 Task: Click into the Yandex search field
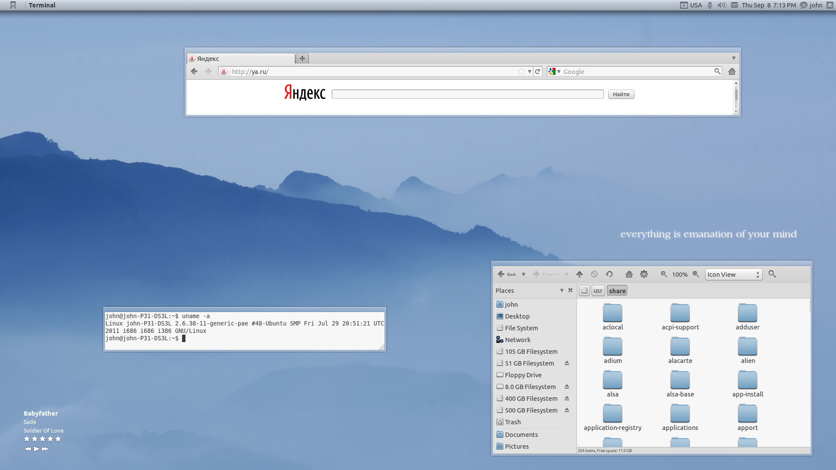[x=468, y=94]
